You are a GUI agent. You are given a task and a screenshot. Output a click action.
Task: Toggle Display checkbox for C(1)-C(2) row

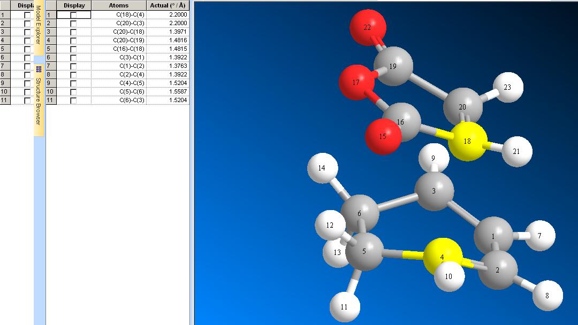click(73, 66)
